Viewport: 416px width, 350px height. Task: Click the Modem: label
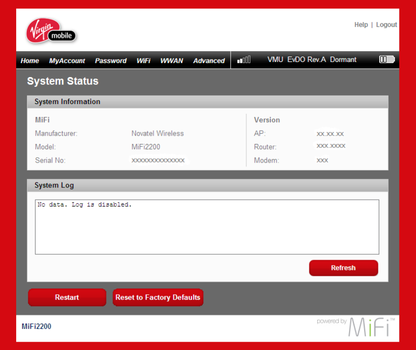click(x=266, y=160)
